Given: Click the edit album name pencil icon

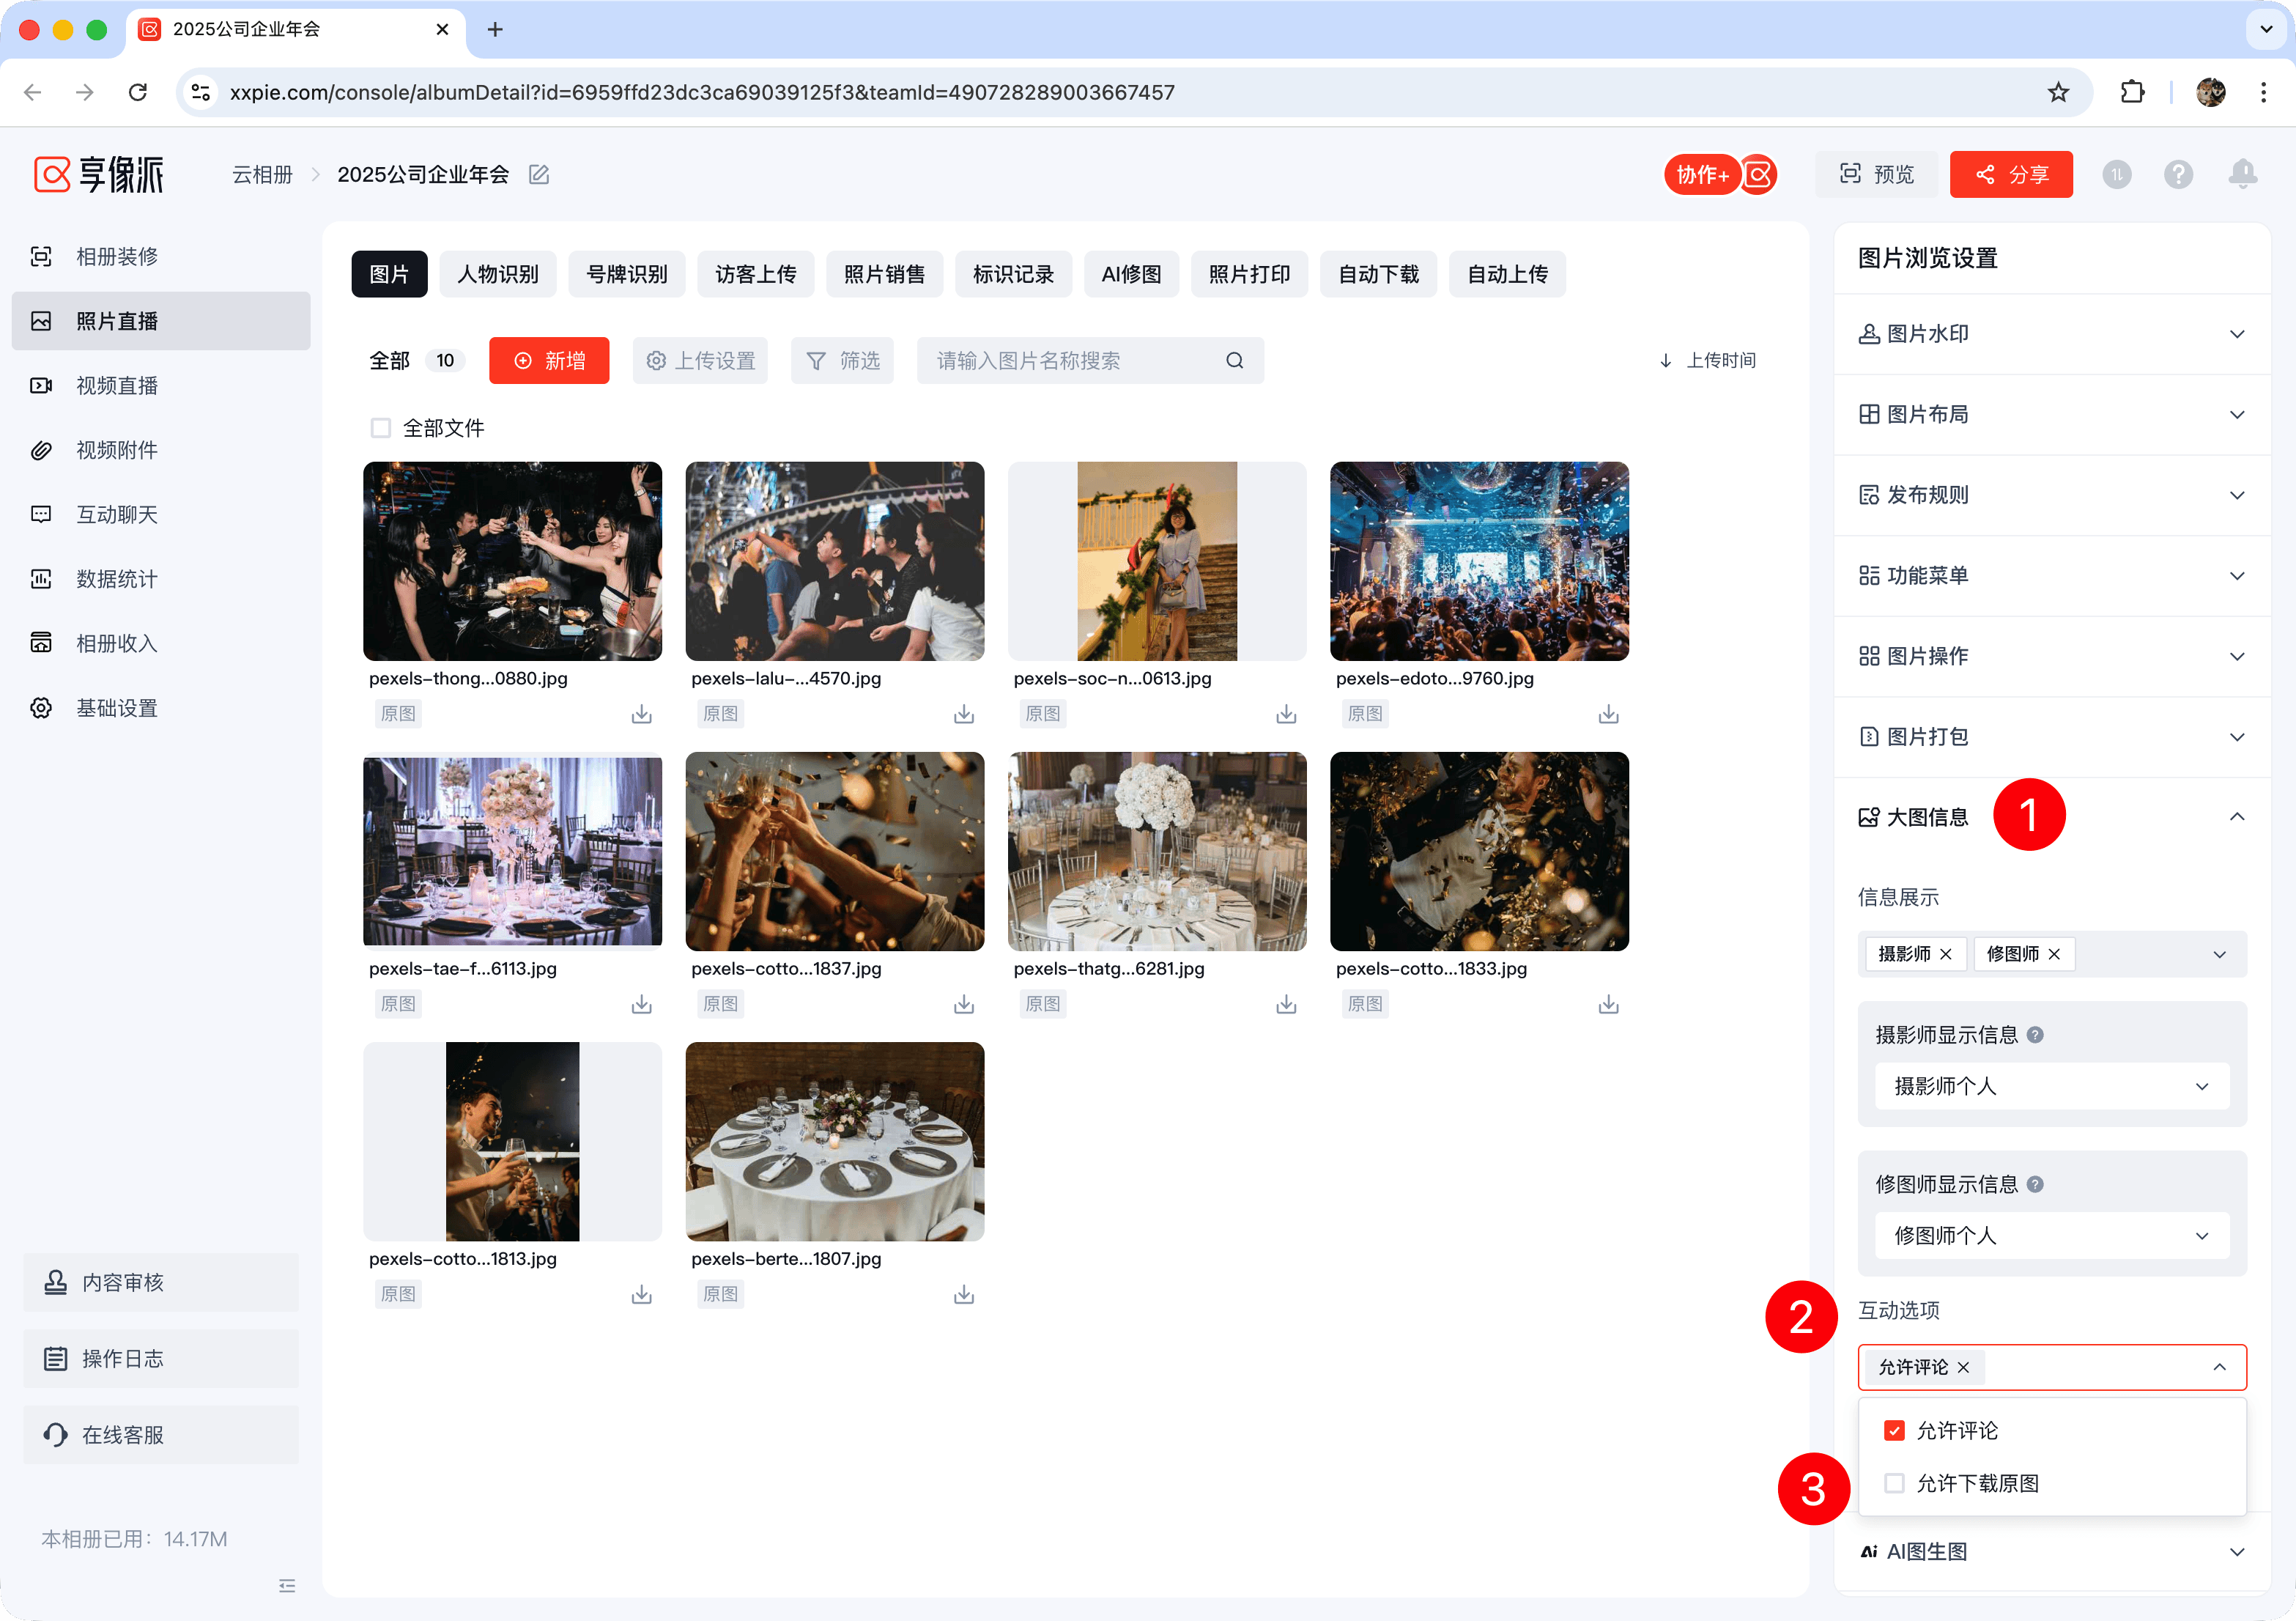Looking at the screenshot, I should (x=539, y=175).
